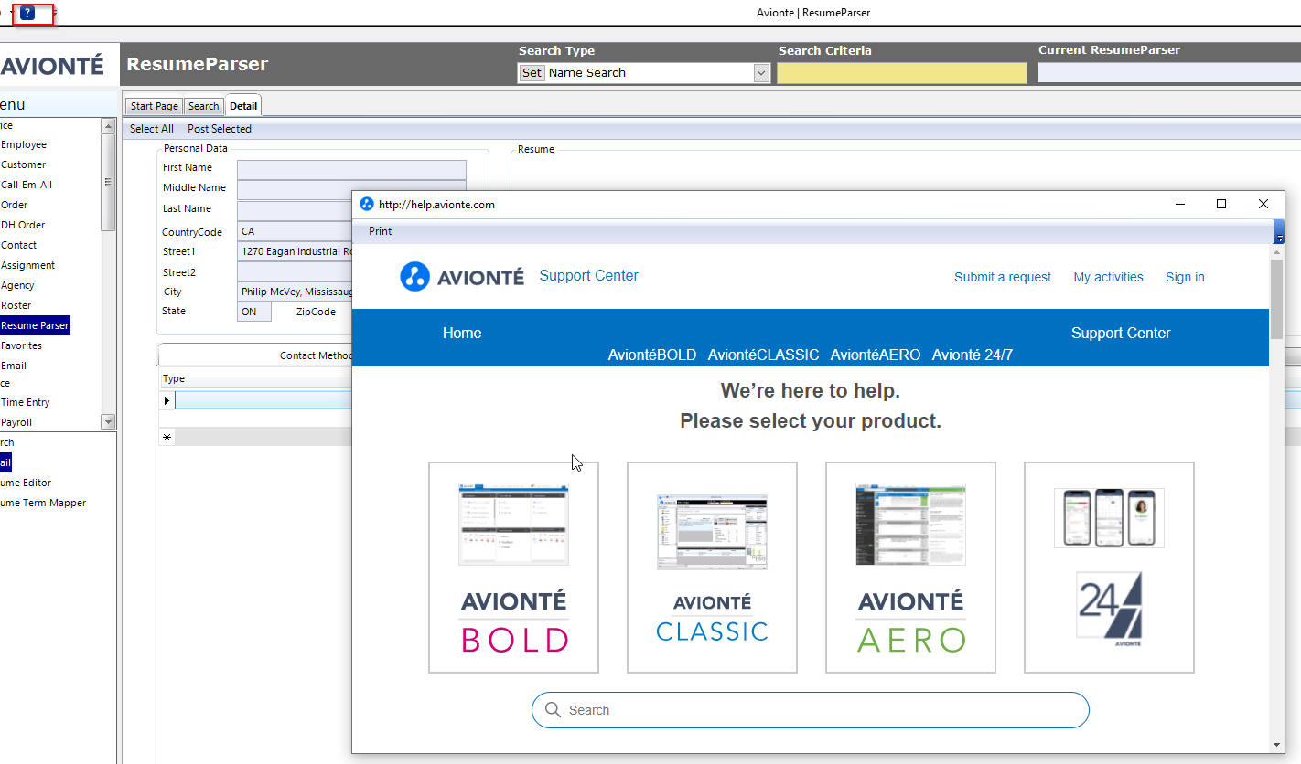The image size is (1301, 764).
Task: Select the Avionte BOLD product card
Action: [513, 568]
